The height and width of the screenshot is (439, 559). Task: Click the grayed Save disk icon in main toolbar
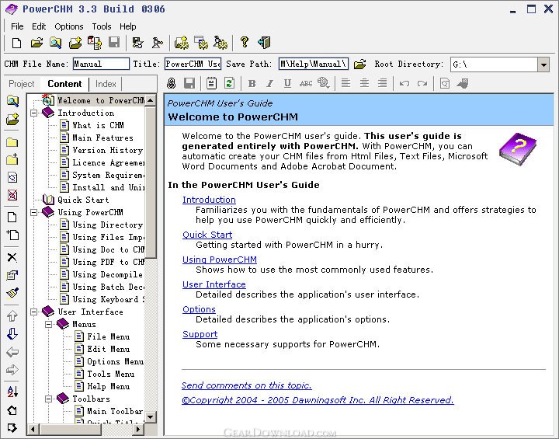pyautogui.click(x=114, y=43)
